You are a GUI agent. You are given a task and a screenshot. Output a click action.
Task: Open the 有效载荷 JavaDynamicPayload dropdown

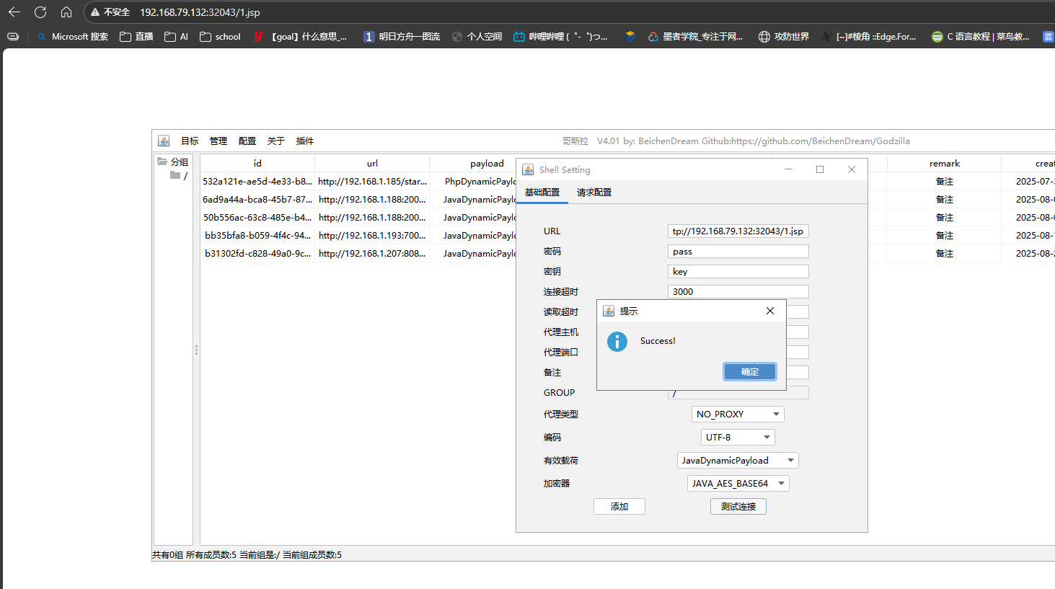coord(738,461)
